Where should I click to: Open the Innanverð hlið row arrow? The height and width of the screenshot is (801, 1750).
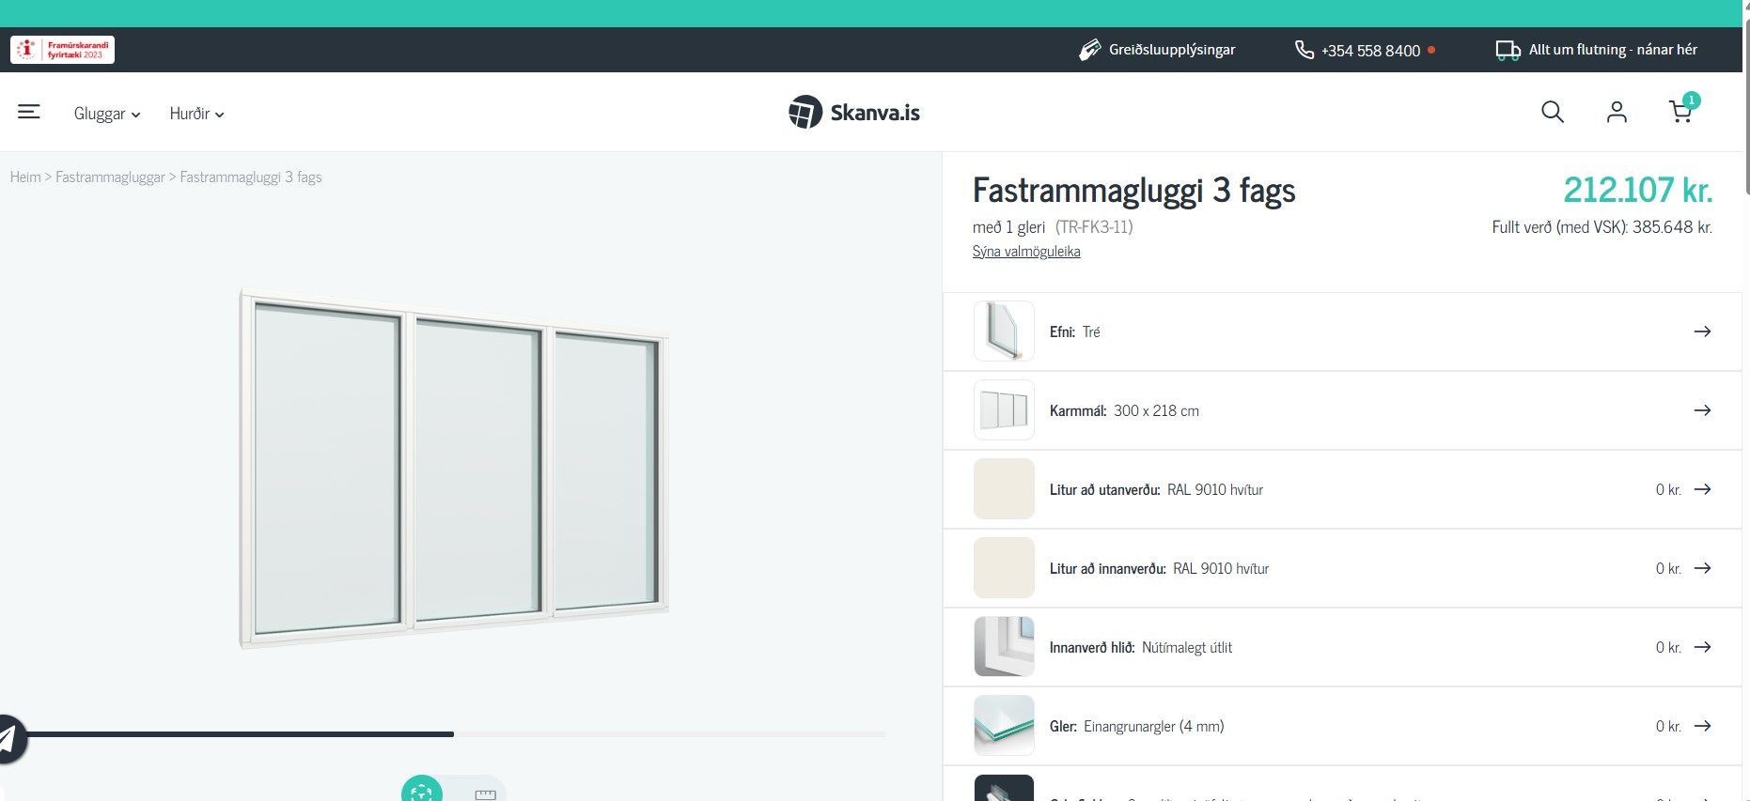[1702, 647]
